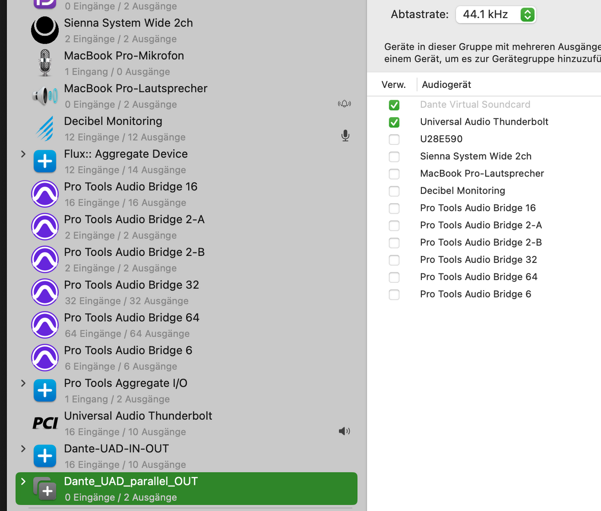Tick the Pro Tools Audio Bridge 2-A checkbox

394,225
